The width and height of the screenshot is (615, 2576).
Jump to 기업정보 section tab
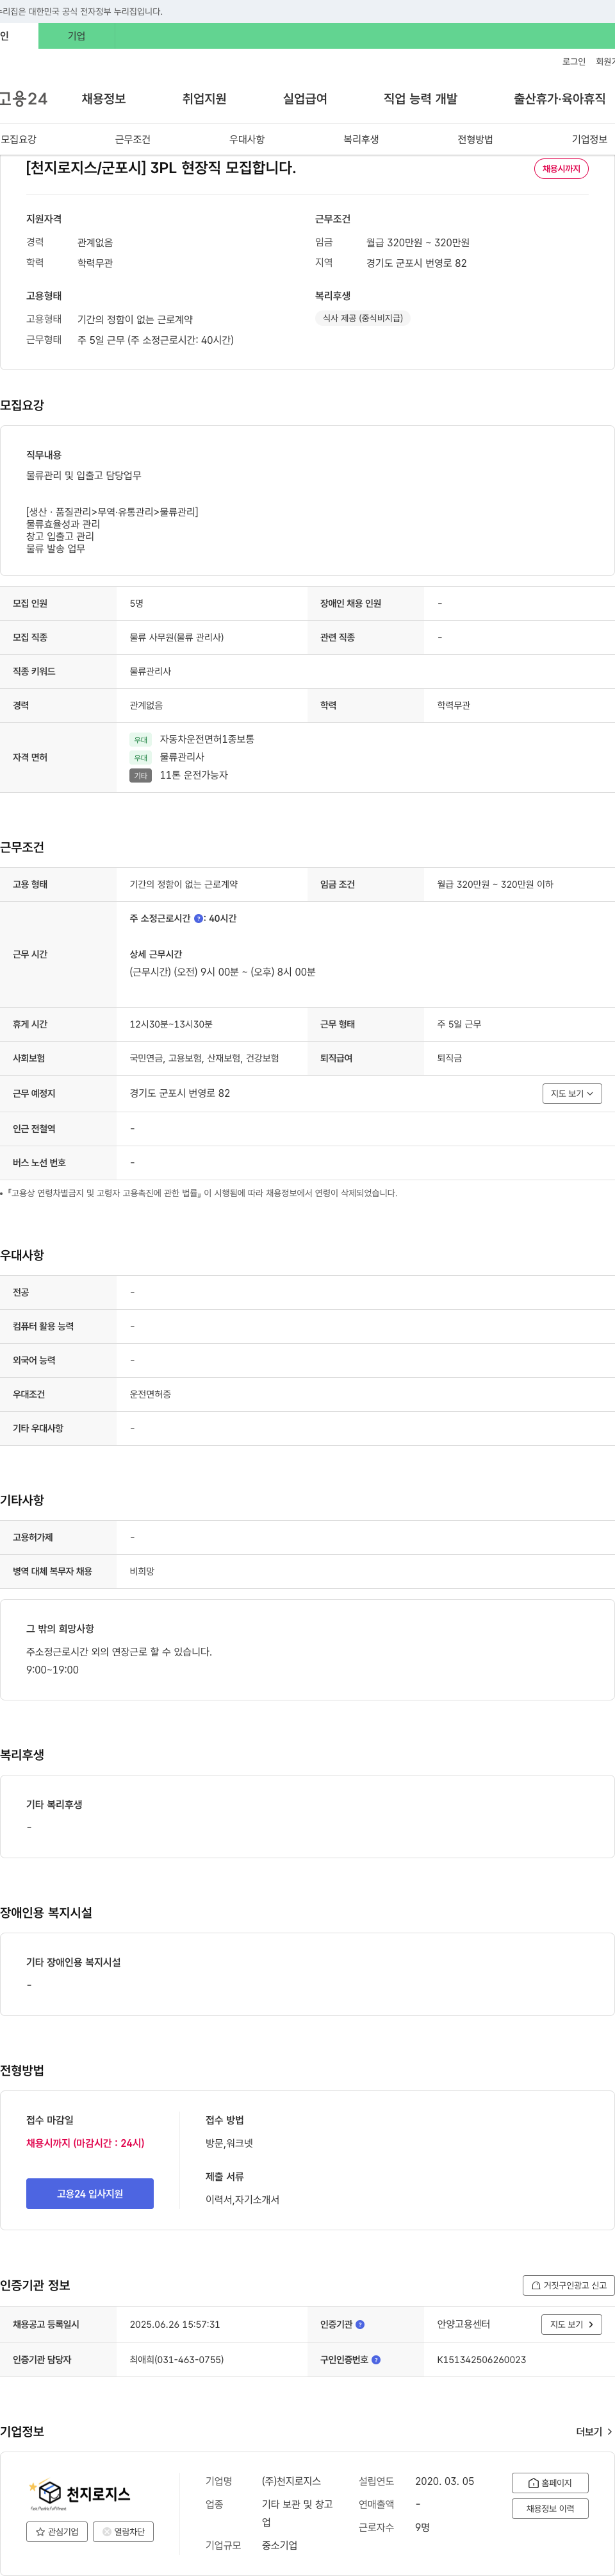point(589,139)
